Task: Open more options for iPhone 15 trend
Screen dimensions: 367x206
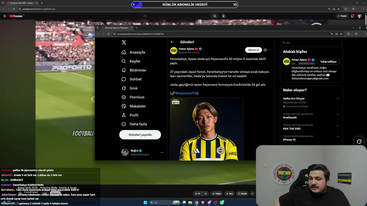Action: 338,137
